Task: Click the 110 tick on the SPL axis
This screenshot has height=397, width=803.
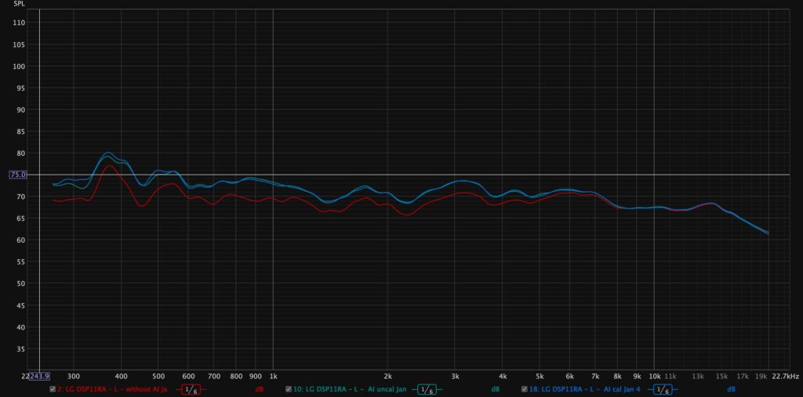Action: pyautogui.click(x=19, y=23)
